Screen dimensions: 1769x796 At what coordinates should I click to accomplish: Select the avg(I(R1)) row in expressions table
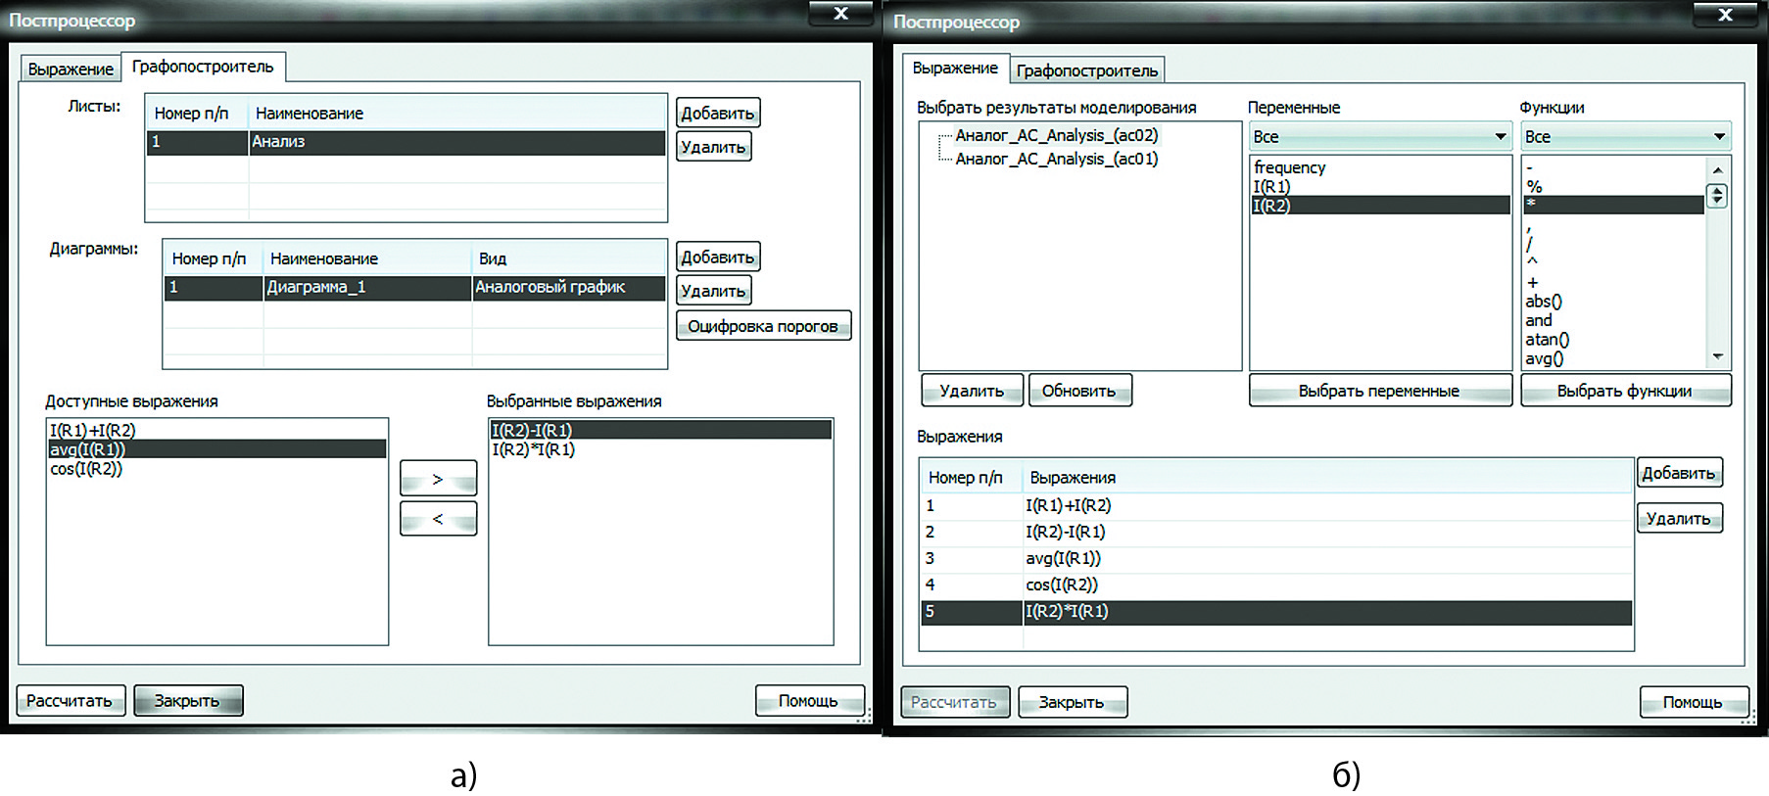pyautogui.click(x=1063, y=558)
